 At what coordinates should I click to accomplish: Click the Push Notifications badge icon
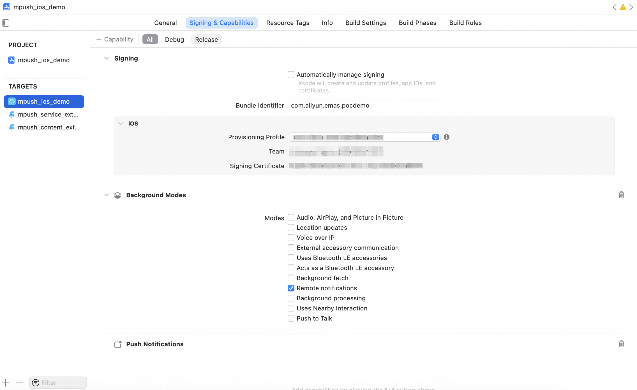[x=118, y=344]
